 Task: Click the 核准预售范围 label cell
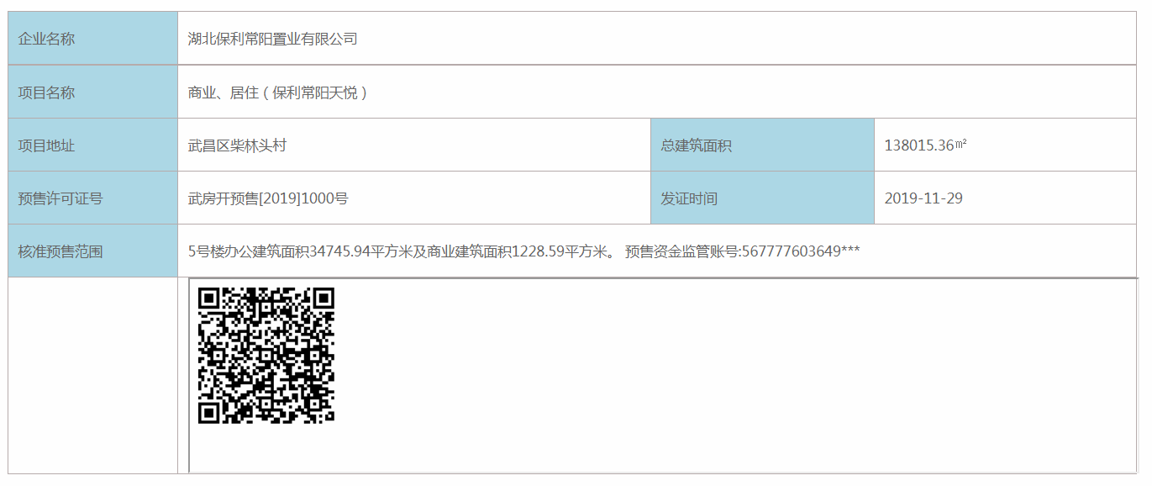[x=93, y=251]
